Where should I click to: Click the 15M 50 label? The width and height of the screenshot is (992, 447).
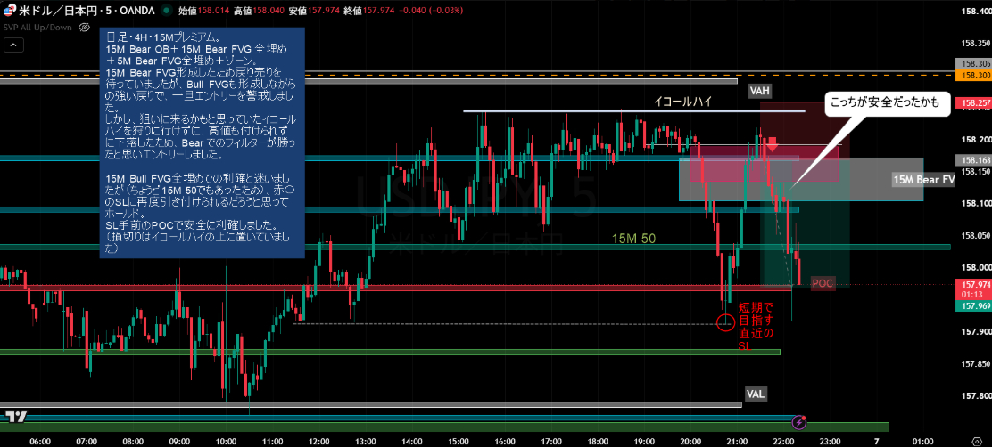[633, 238]
